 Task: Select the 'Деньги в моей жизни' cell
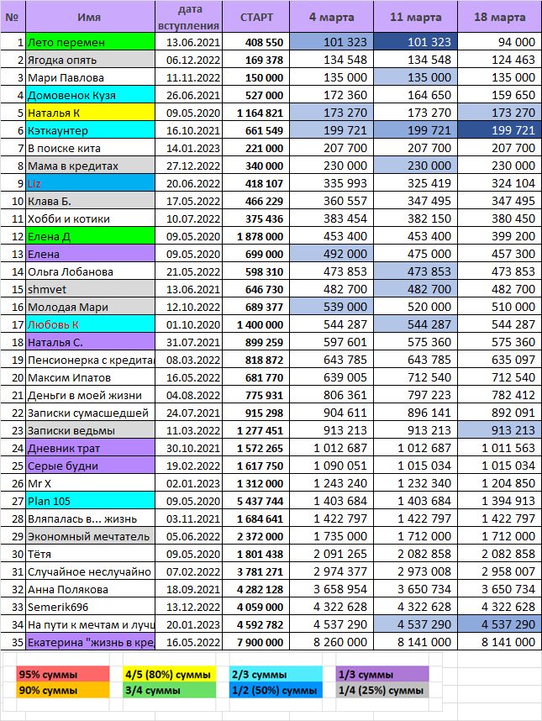90,395
